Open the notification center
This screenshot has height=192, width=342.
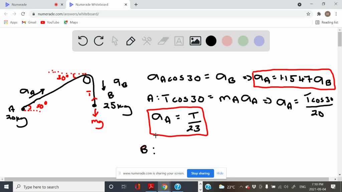tap(333, 187)
